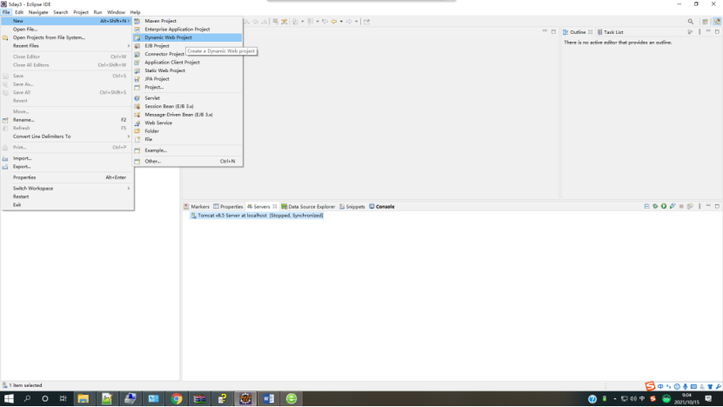
Task: Expand Recent Files submenu
Action: coord(67,45)
